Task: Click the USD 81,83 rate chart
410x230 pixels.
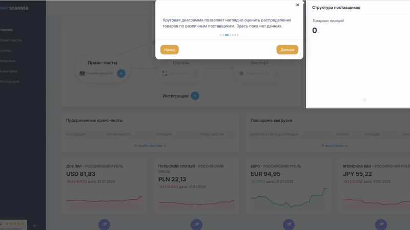Action: click(104, 202)
